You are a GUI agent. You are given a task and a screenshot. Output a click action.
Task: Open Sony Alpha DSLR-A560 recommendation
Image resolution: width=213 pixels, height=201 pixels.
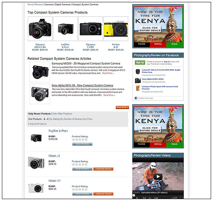(x=153, y=79)
